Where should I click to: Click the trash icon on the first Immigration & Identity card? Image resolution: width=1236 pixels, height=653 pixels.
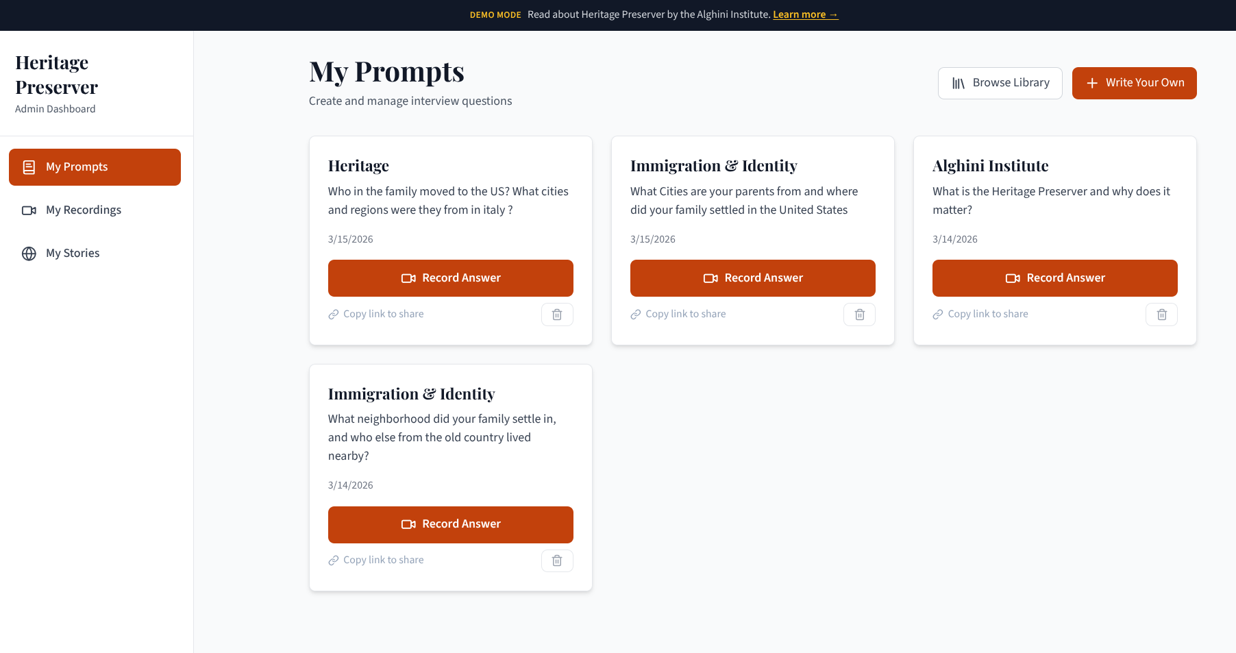click(859, 314)
